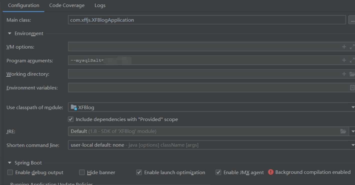Browse for Working directory folder
Screen dimensions: 355x185
coord(352,74)
